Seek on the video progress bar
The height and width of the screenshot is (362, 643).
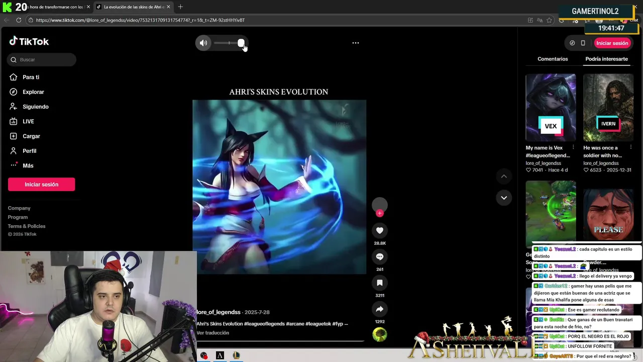280,341
